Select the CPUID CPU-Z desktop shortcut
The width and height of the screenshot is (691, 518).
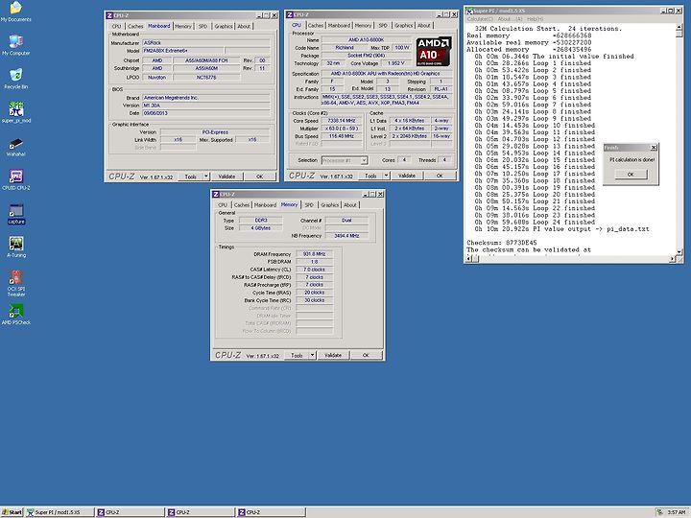click(x=16, y=179)
